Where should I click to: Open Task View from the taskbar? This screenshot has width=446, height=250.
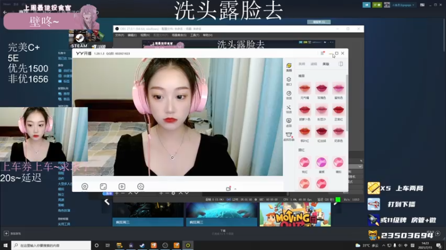point(108,245)
